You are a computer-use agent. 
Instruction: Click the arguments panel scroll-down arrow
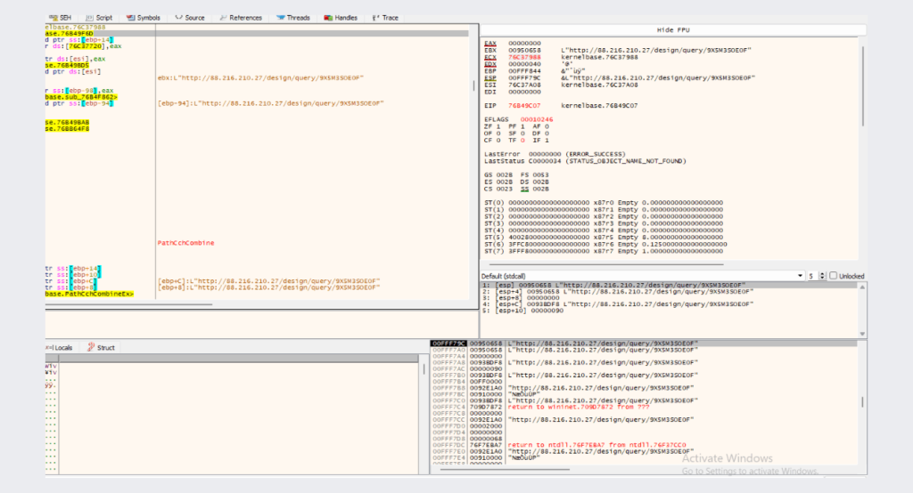862,334
